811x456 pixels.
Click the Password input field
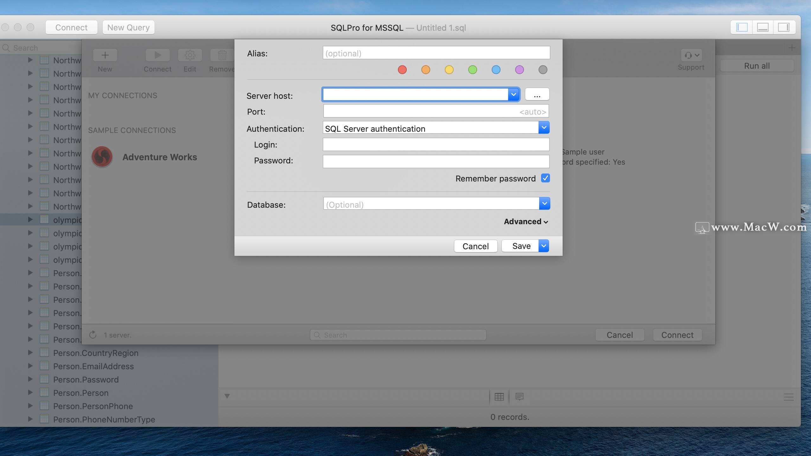436,161
